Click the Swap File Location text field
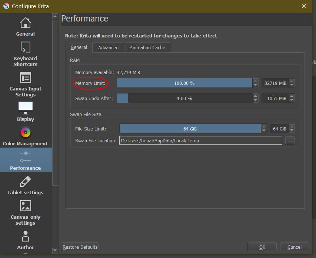 click(200, 140)
